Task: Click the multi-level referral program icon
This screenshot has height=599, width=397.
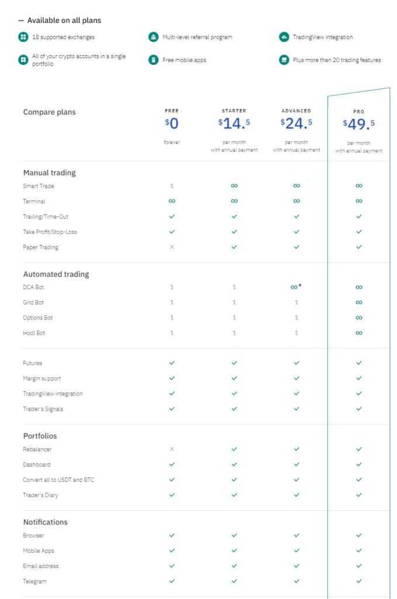Action: coord(153,37)
